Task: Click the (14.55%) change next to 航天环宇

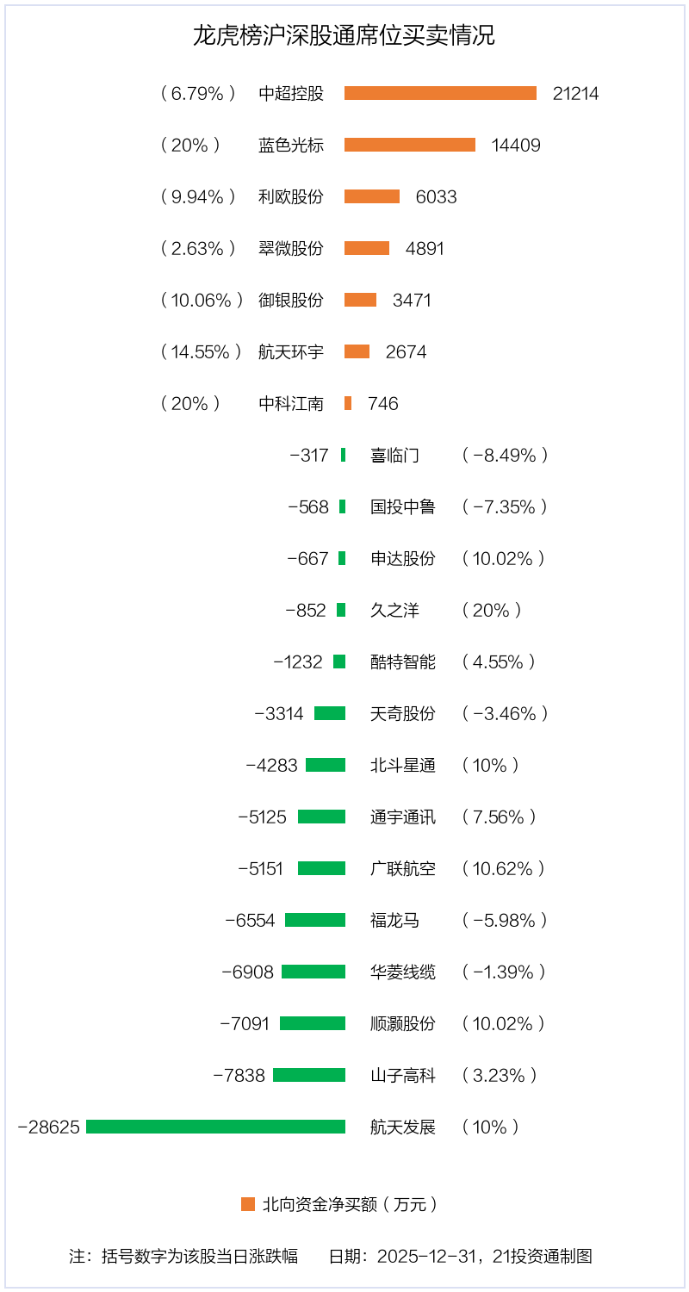Action: 201,351
